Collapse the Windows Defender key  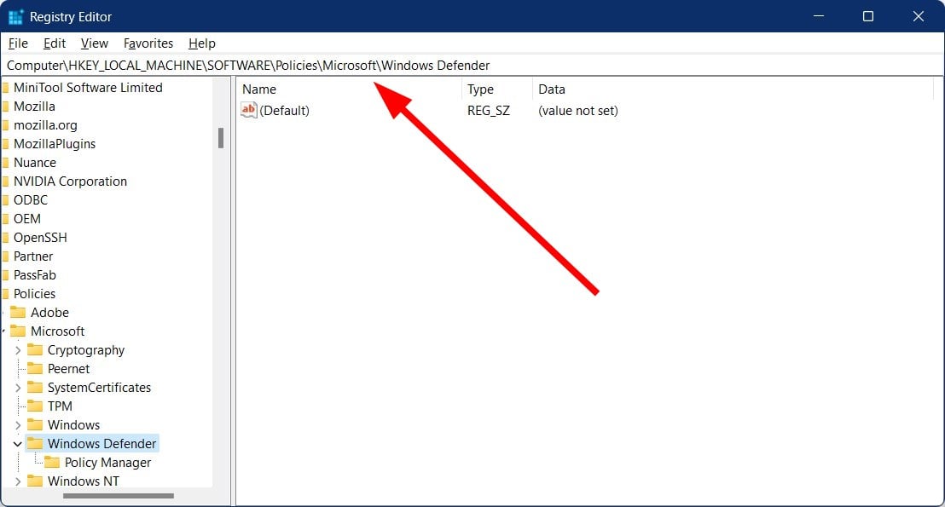(19, 443)
